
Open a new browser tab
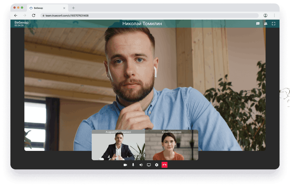73,8
